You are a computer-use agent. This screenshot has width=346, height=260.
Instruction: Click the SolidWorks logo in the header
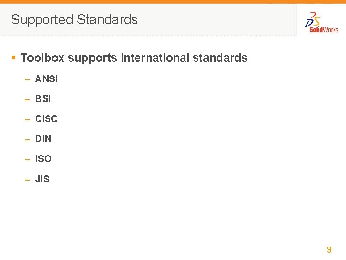[x=321, y=22]
